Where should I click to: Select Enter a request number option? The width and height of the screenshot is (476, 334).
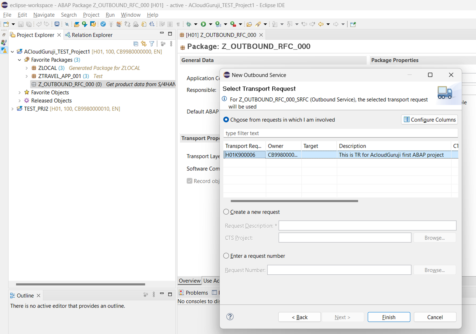[226, 256]
